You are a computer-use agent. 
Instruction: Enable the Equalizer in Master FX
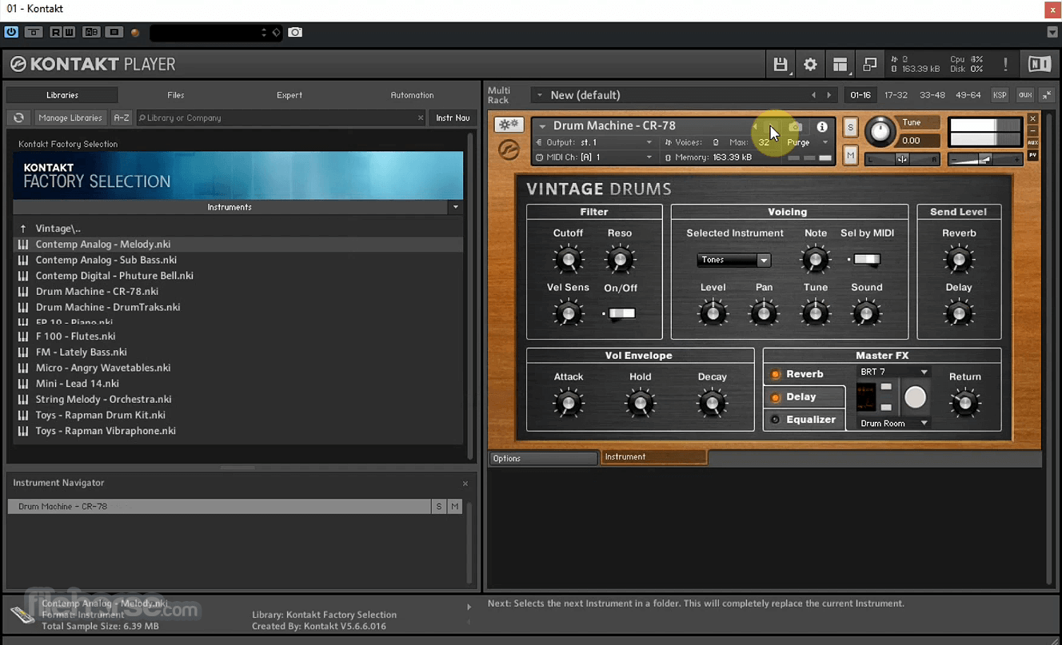click(775, 420)
